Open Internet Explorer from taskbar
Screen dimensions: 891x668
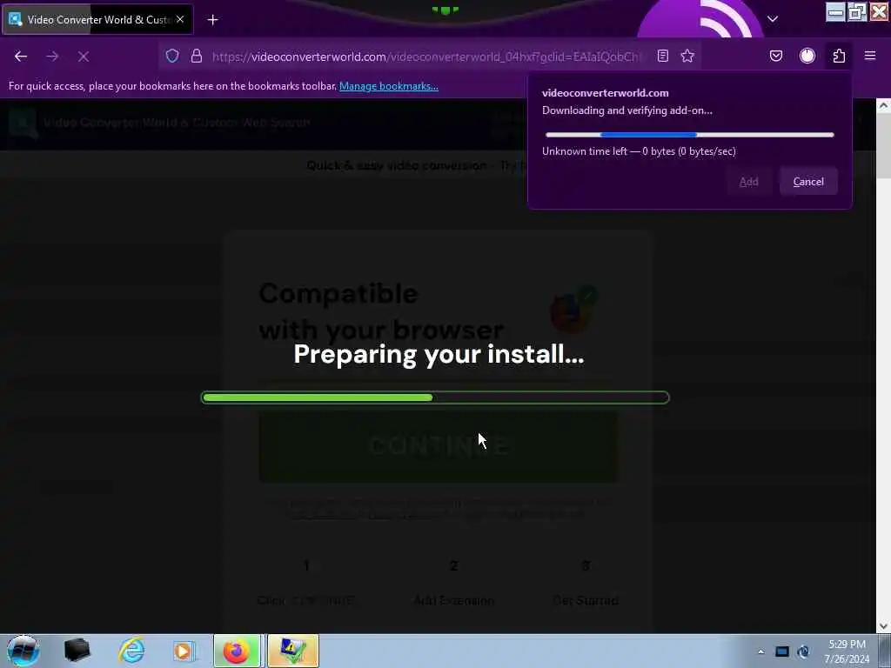(x=132, y=651)
